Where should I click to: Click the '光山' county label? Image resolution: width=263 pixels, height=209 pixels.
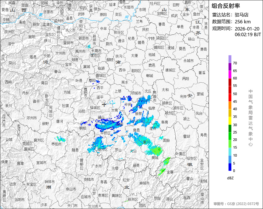click(133, 151)
